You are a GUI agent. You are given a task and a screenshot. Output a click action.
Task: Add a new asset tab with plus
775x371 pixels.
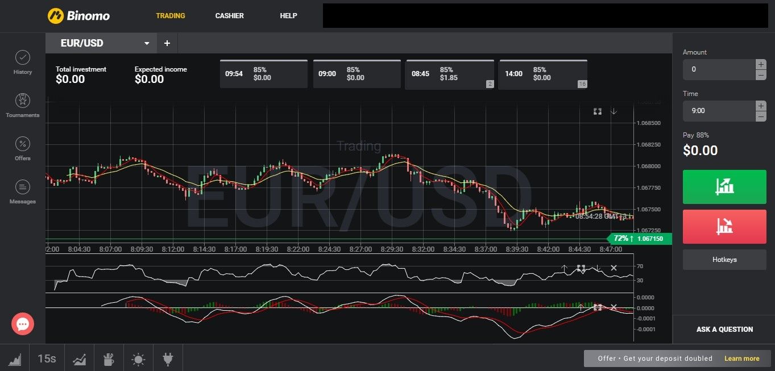click(167, 43)
